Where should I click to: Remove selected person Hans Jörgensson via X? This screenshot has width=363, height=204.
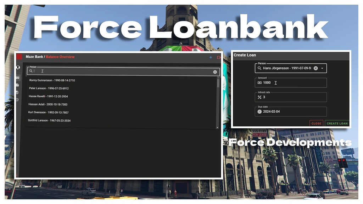coord(315,68)
